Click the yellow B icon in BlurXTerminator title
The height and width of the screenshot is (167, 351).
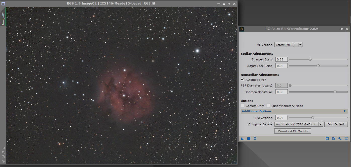click(x=242, y=29)
